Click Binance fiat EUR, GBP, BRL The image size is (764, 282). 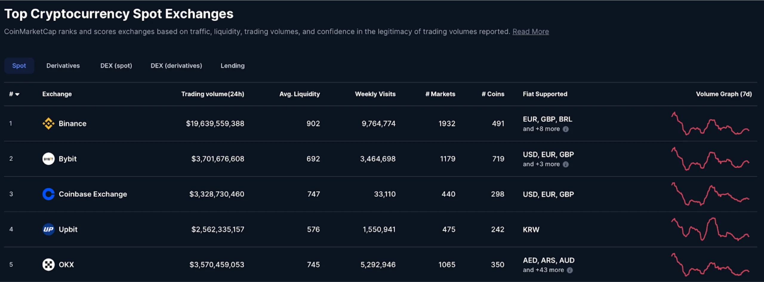click(548, 119)
